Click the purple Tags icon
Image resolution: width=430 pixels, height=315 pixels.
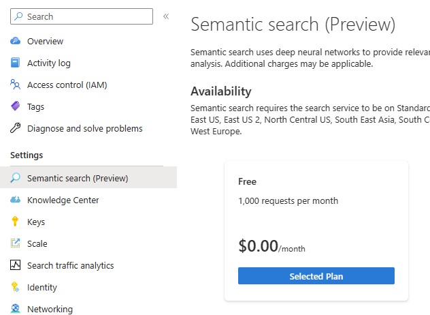click(x=16, y=107)
